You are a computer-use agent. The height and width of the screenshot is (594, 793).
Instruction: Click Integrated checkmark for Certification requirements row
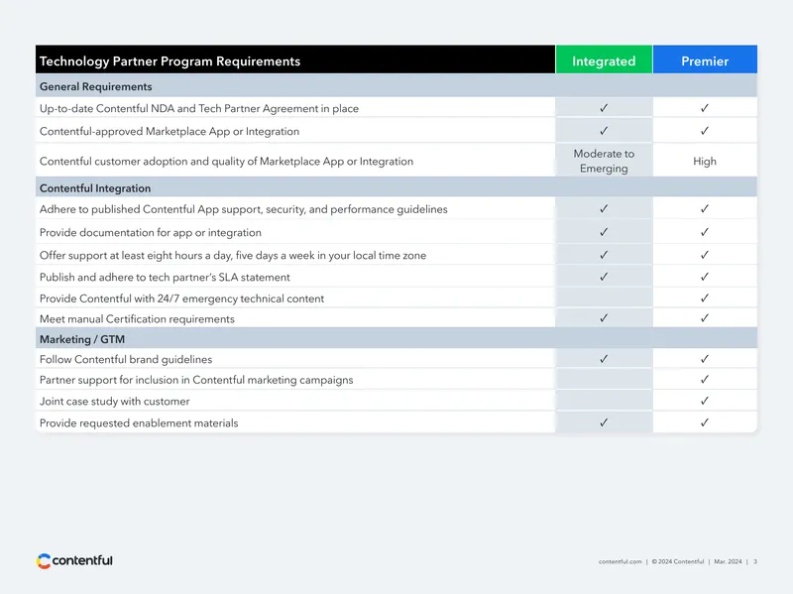[x=604, y=317]
